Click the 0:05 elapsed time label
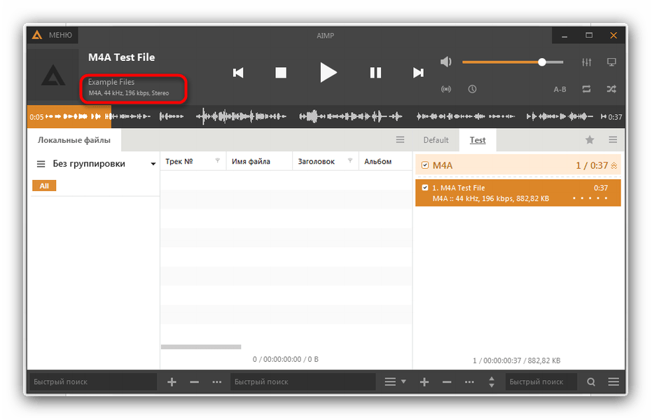This screenshot has width=652, height=420. (x=36, y=117)
